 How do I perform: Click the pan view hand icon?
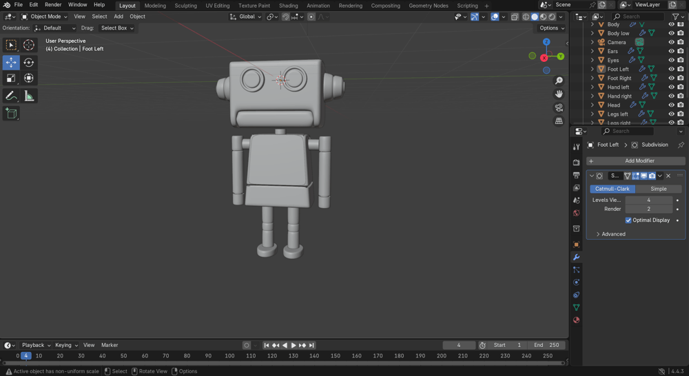click(x=559, y=94)
